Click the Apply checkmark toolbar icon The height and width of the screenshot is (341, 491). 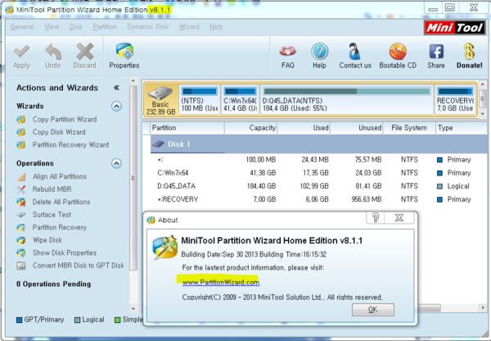coord(21,52)
